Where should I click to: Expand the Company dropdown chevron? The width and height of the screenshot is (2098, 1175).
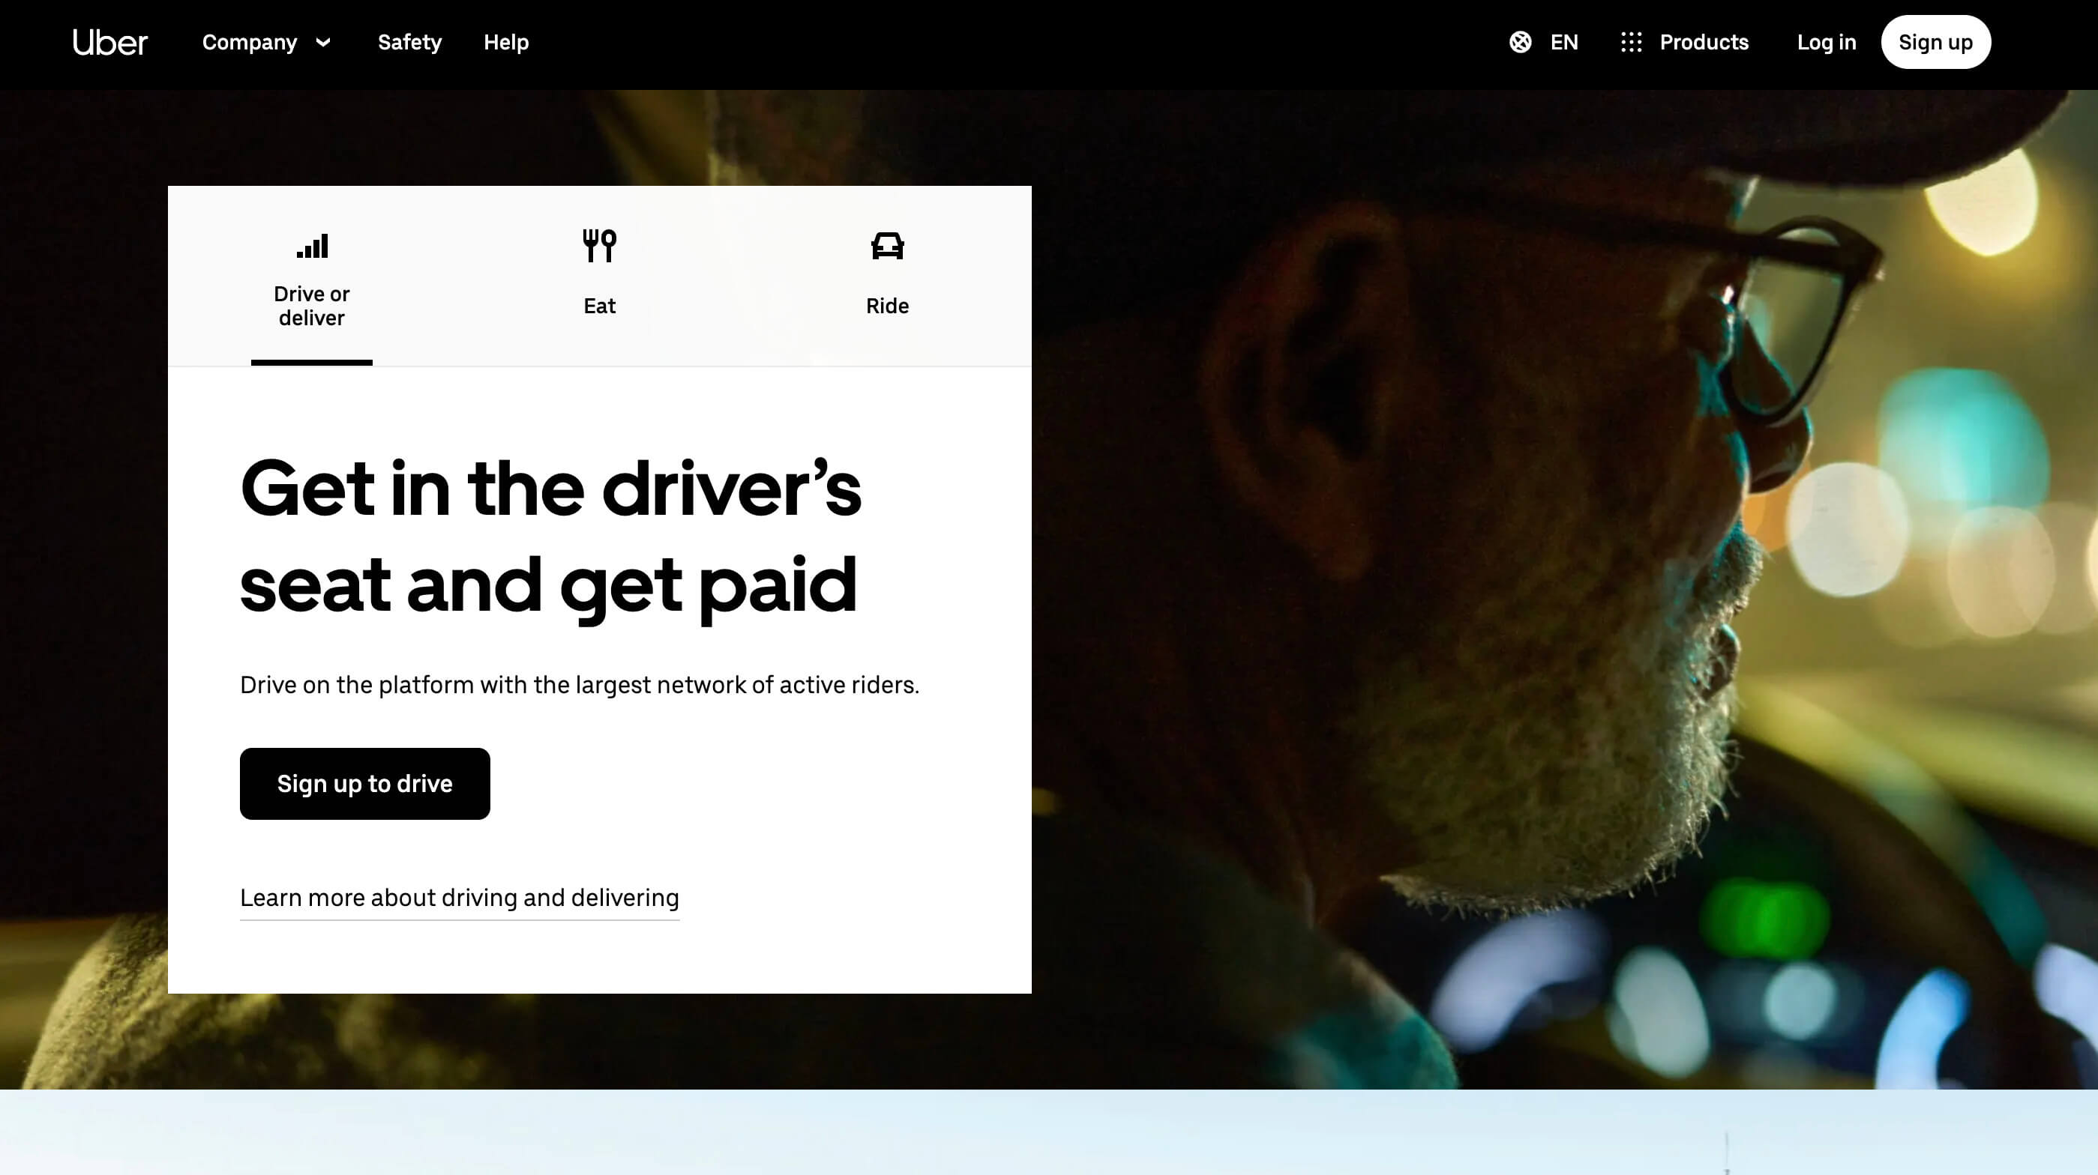(322, 43)
